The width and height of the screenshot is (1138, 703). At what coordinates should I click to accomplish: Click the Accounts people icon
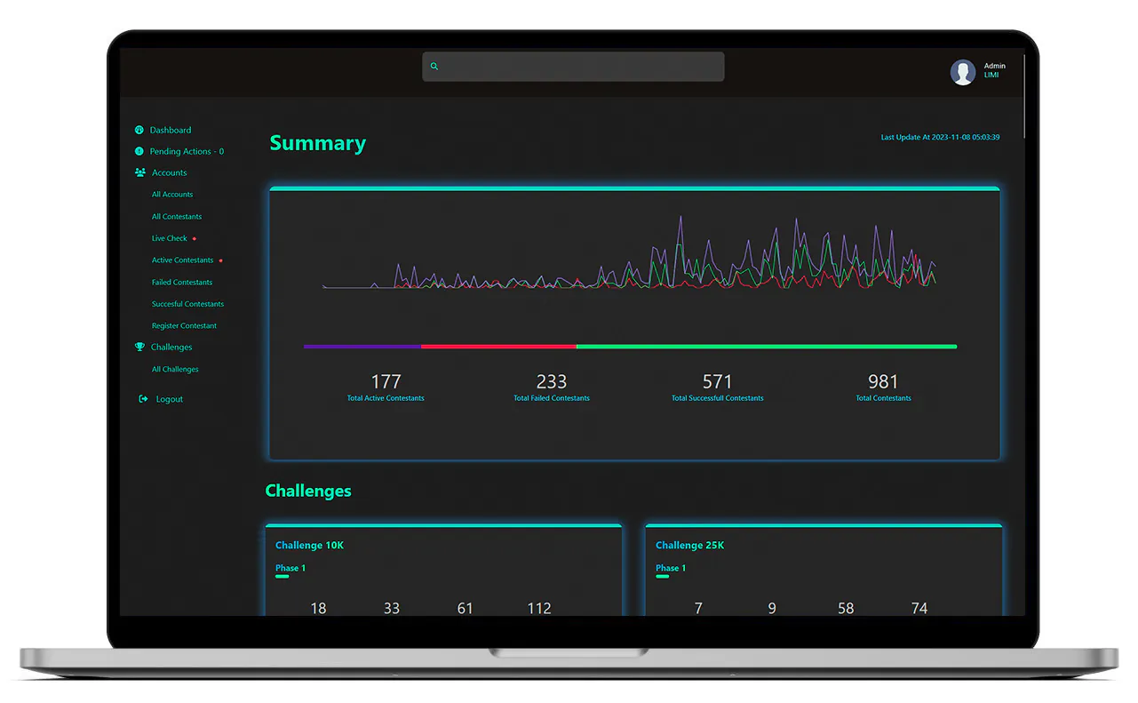[140, 172]
